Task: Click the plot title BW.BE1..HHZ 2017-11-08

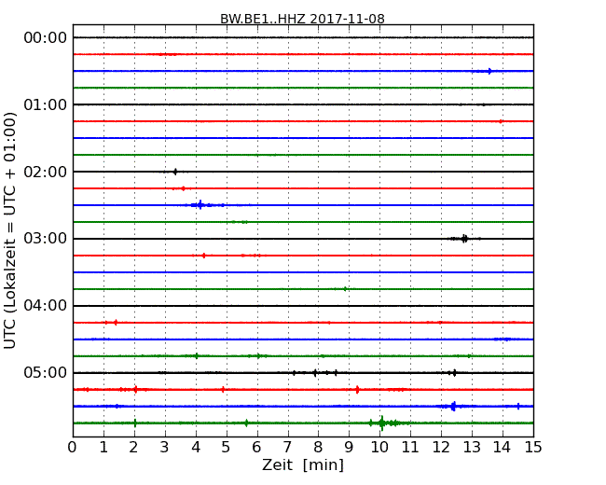Action: 302,19
